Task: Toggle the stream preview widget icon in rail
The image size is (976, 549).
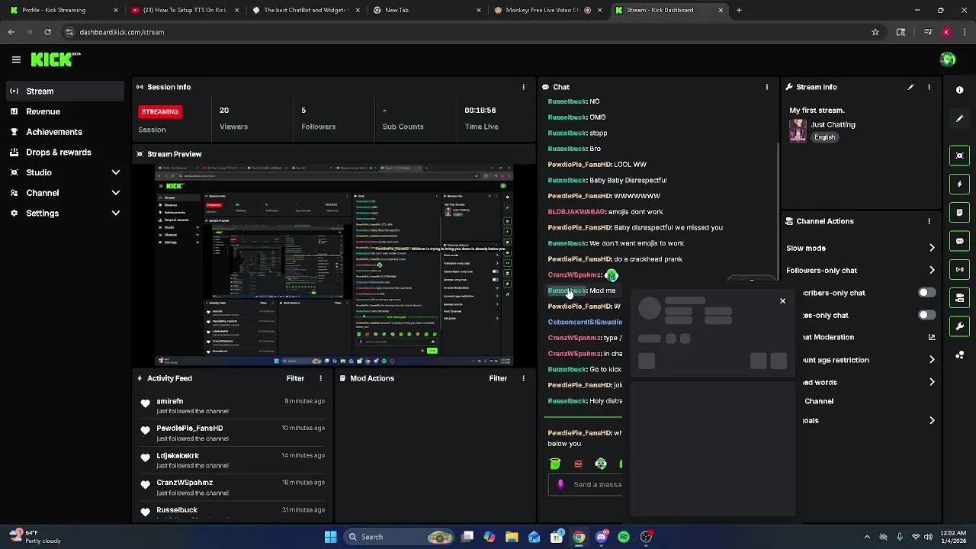Action: pyautogui.click(x=959, y=156)
